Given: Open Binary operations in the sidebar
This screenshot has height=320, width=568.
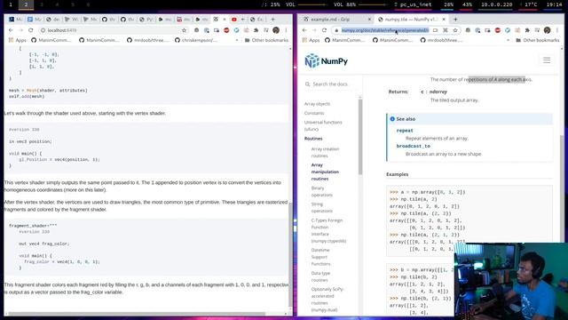Looking at the screenshot, I should coord(321,192).
